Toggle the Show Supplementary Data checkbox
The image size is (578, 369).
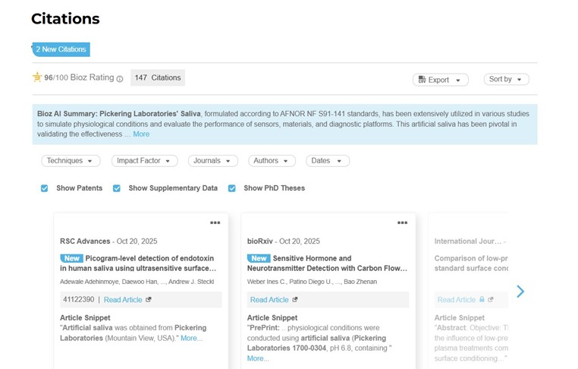click(117, 188)
